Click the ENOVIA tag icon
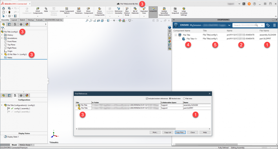This screenshot has height=149, width=278. pyautogui.click(x=268, y=25)
